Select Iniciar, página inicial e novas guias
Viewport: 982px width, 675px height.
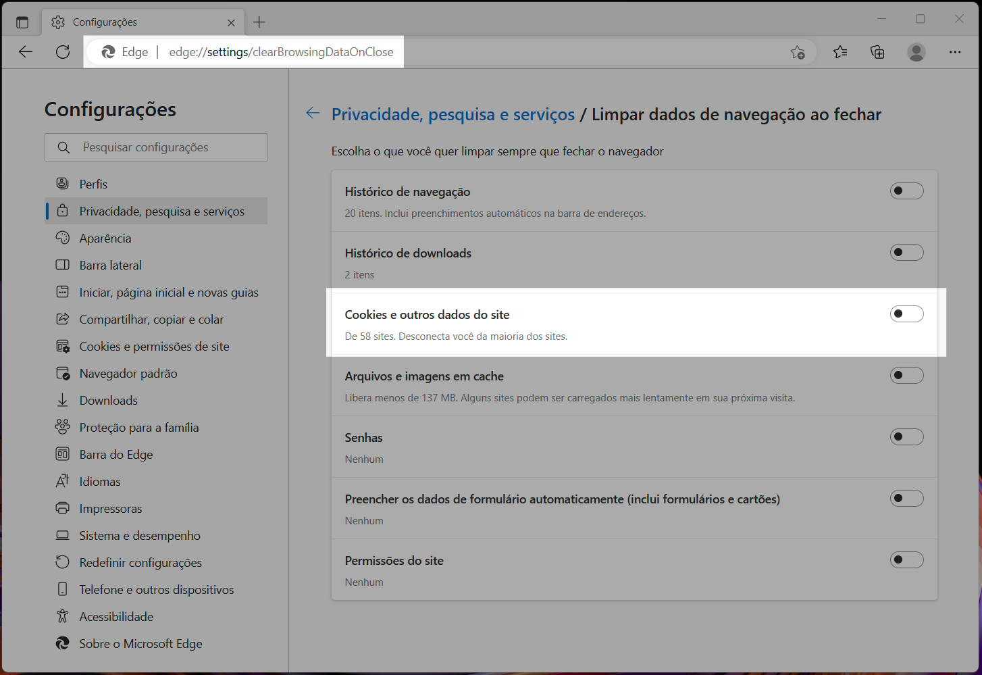[x=156, y=292]
